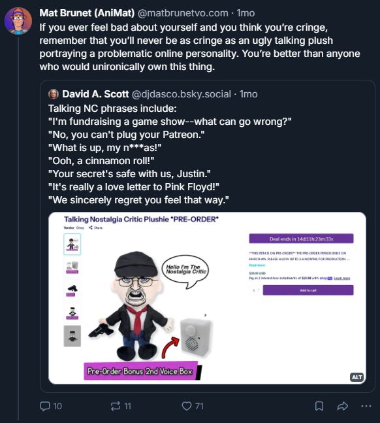
Task: Open David A. Scott's small avatar
Action: click(54, 94)
